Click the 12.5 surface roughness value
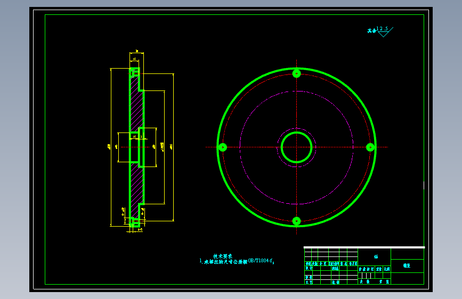 382,29
